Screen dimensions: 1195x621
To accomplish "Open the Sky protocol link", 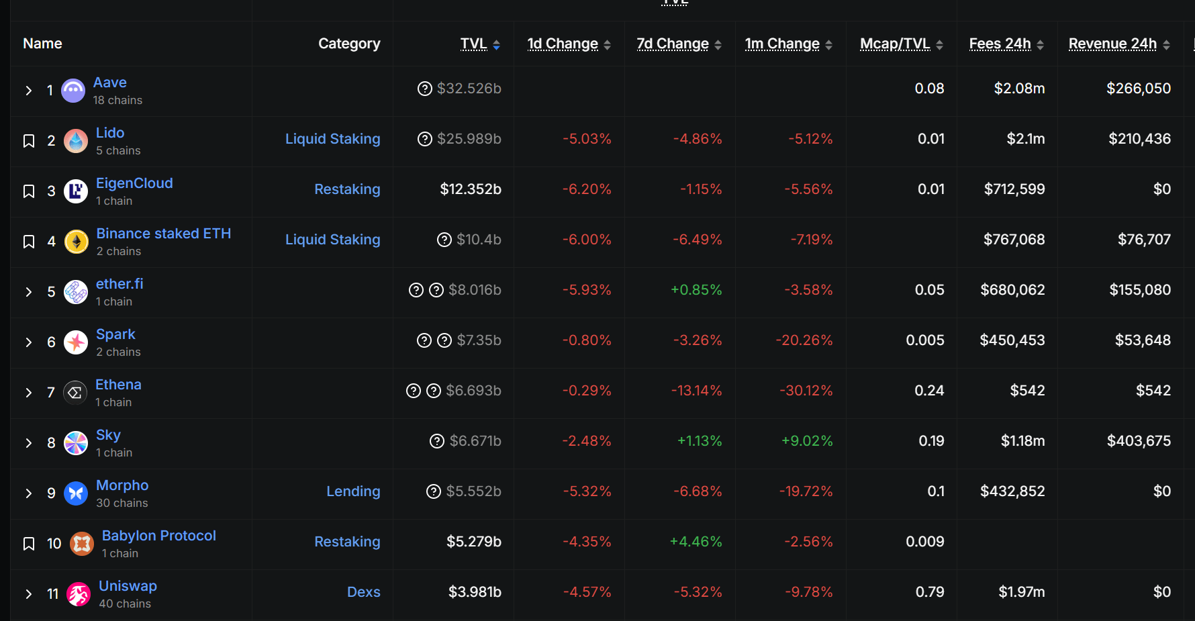I will tap(108, 435).
